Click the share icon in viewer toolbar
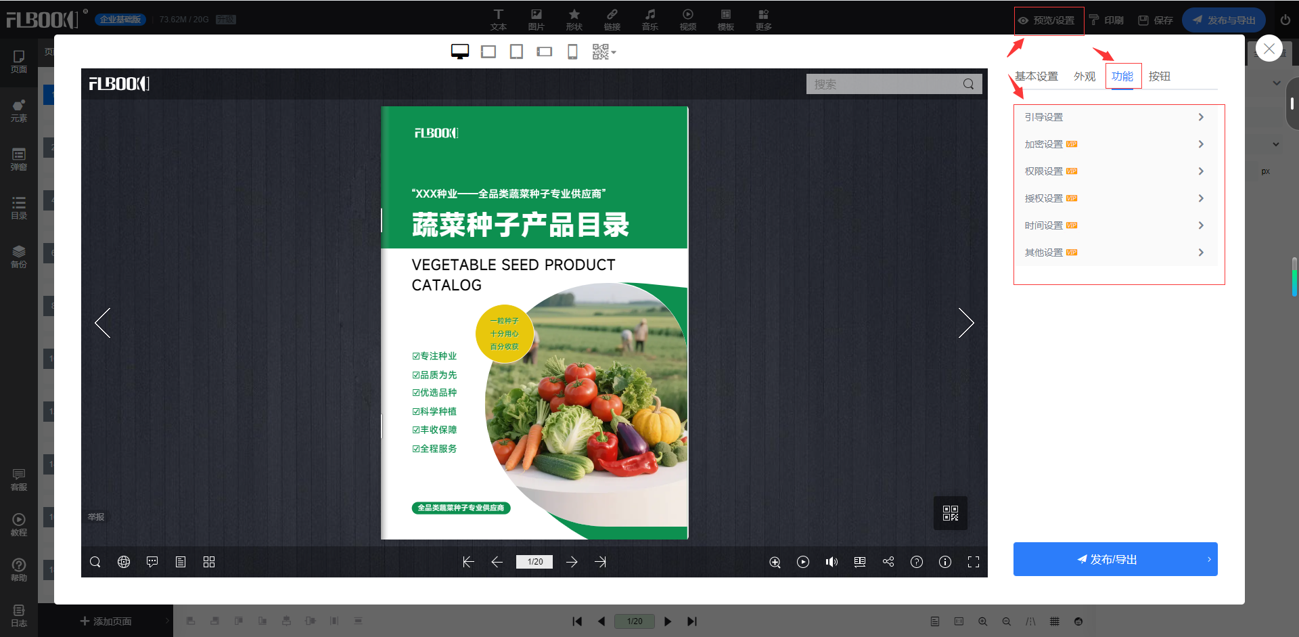The width and height of the screenshot is (1299, 637). (888, 562)
